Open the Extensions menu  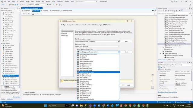point(60,1)
